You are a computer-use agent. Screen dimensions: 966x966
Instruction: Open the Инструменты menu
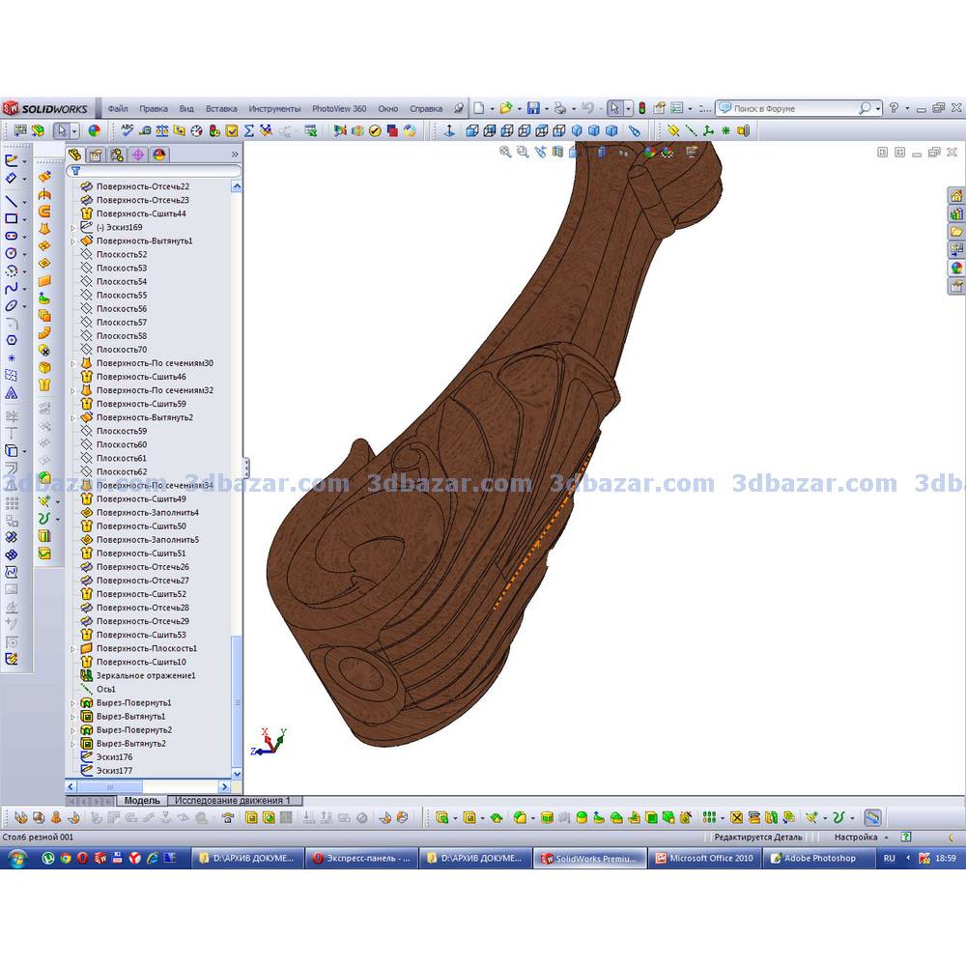tap(274, 109)
